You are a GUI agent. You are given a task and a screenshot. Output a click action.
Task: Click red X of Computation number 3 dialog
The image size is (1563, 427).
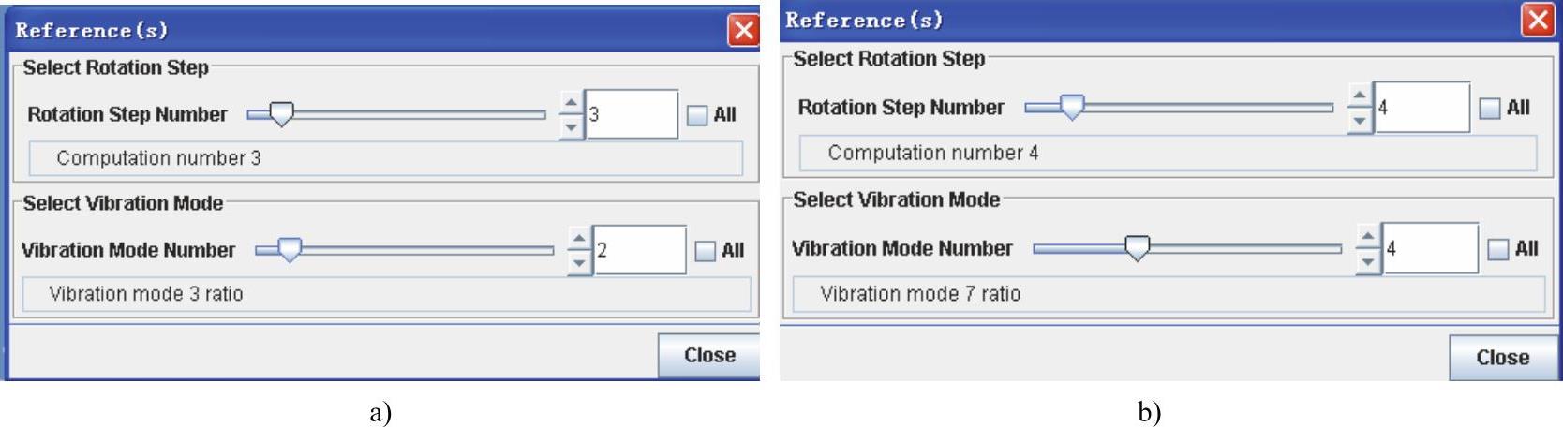[743, 31]
